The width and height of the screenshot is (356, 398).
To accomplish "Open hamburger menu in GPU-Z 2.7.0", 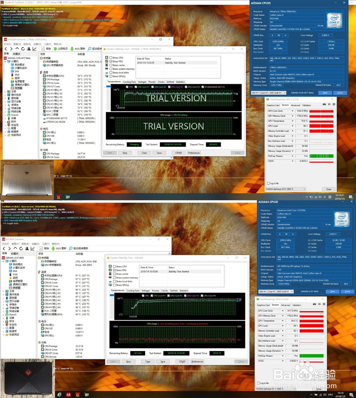I will pos(334,104).
